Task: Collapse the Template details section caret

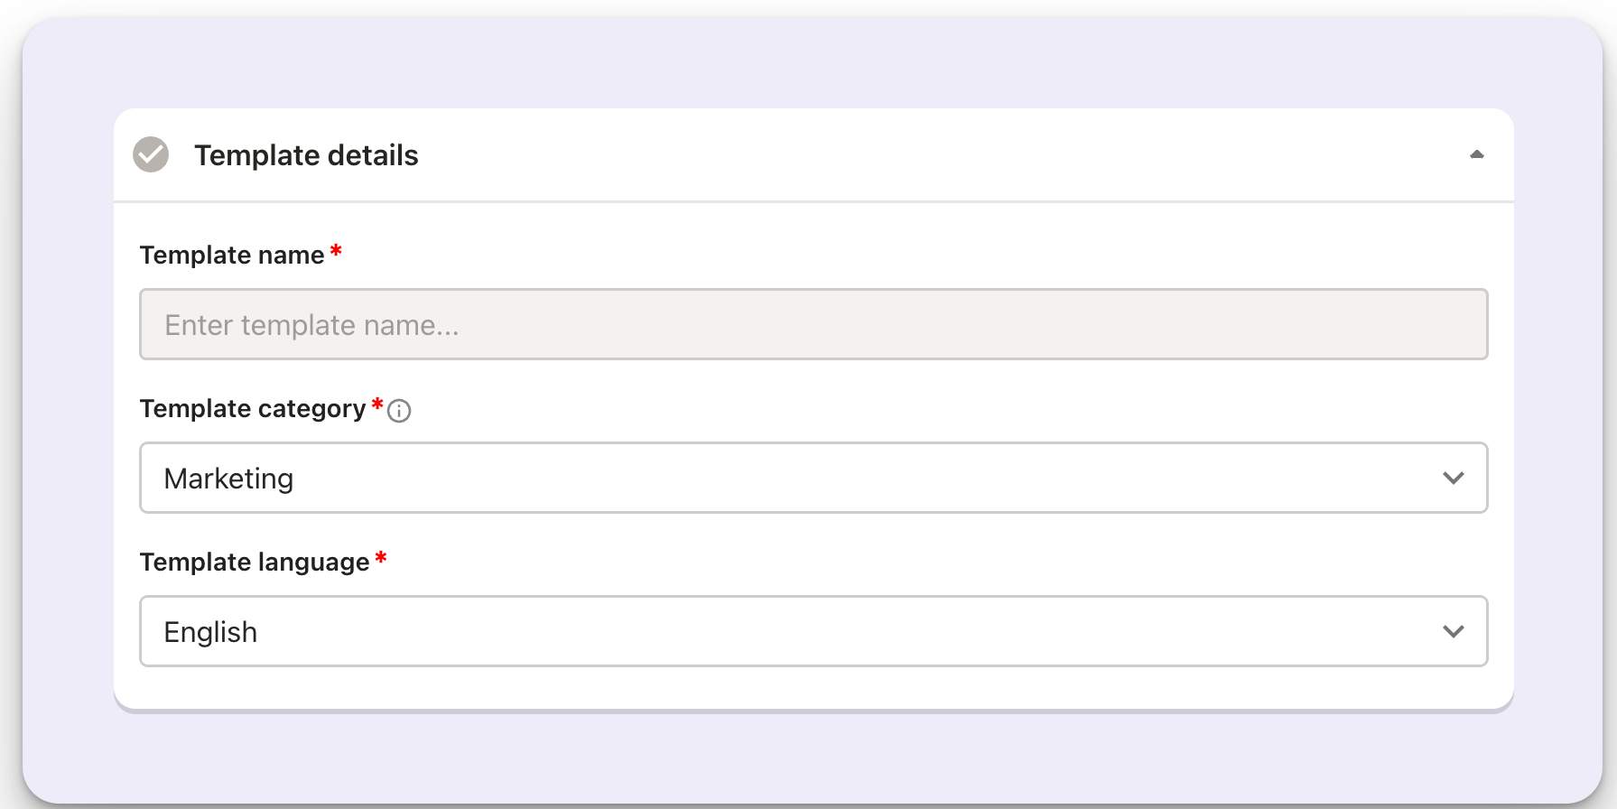Action: point(1477,154)
